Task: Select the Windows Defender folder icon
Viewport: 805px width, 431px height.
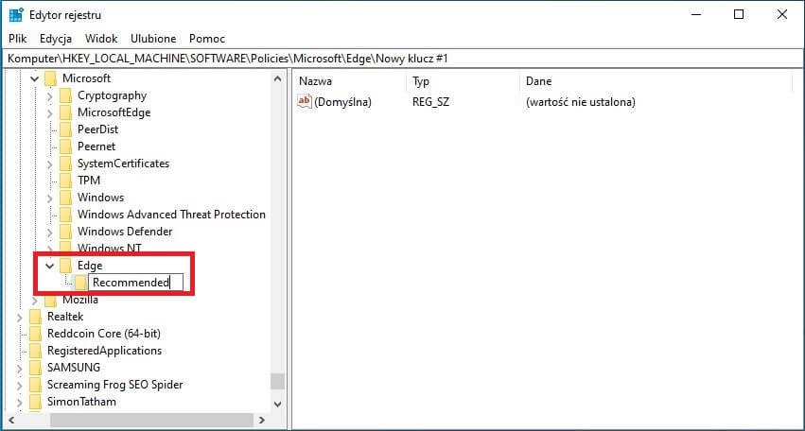Action: (65, 232)
